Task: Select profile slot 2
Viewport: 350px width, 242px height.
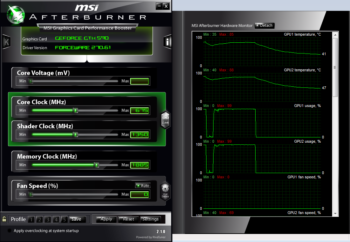Action: click(x=40, y=220)
